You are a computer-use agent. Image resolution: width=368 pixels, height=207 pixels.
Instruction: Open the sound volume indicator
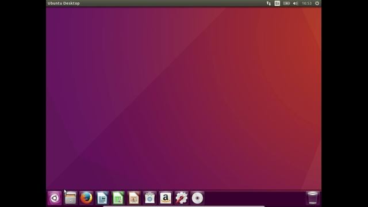[295, 3]
